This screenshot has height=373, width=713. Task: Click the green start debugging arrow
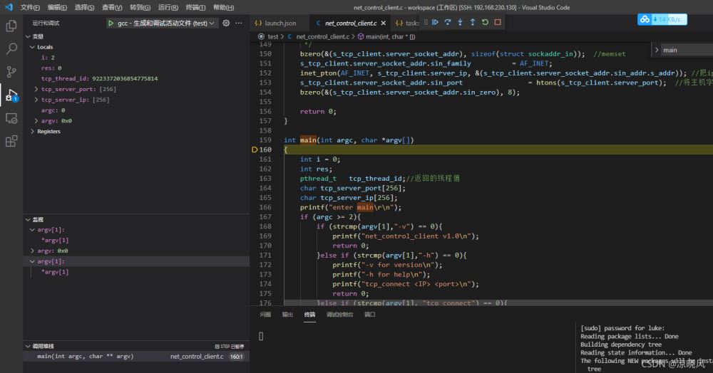coord(111,23)
